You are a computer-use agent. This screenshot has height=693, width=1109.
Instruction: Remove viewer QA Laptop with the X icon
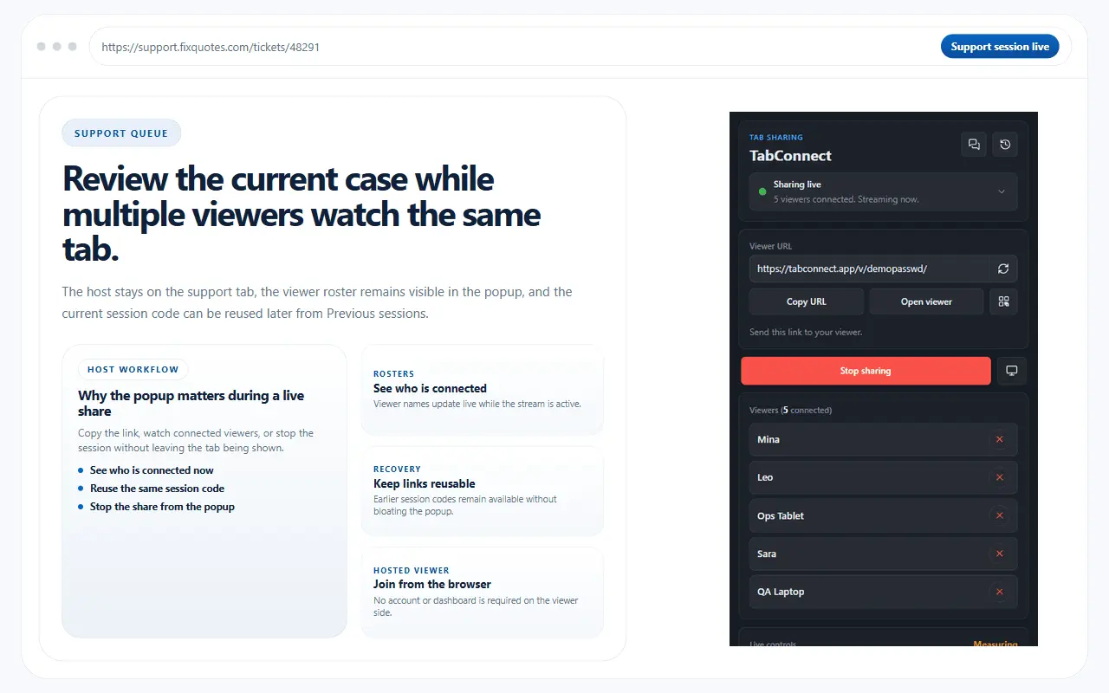point(1000,592)
